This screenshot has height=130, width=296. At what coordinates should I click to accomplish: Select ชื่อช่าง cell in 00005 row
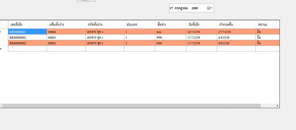coord(171,43)
